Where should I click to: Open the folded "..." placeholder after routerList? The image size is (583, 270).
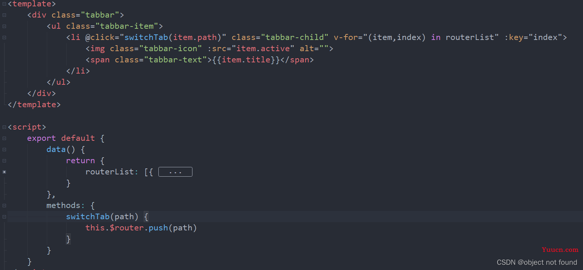click(x=175, y=172)
